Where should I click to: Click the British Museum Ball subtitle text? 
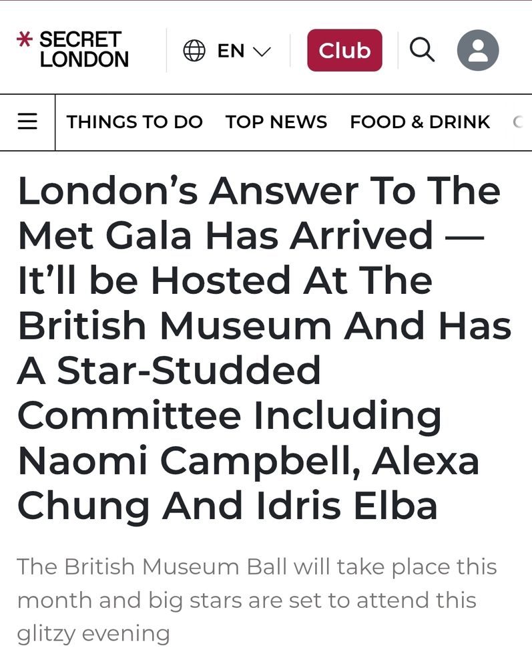click(256, 600)
